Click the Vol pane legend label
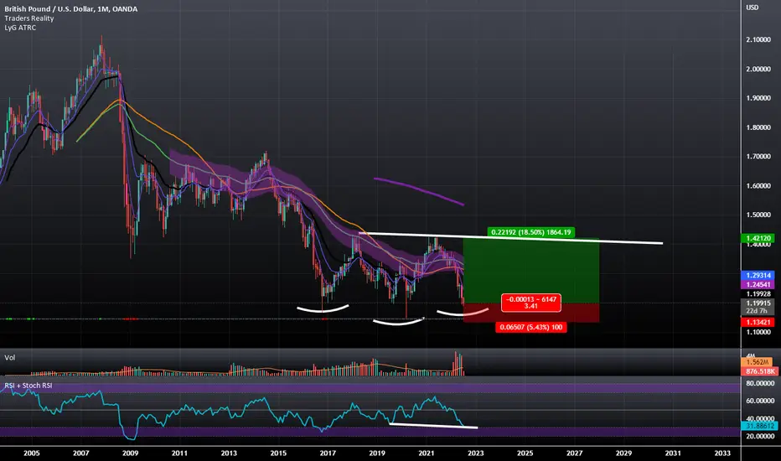Screen dimensions: 781x461 tap(10, 357)
